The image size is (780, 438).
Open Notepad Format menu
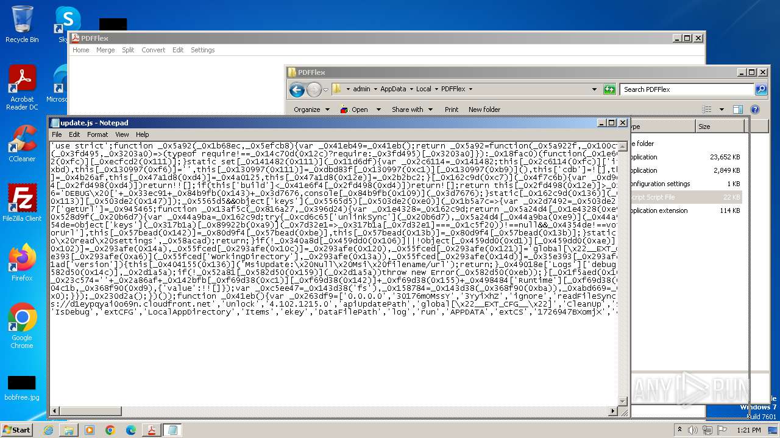(97, 134)
